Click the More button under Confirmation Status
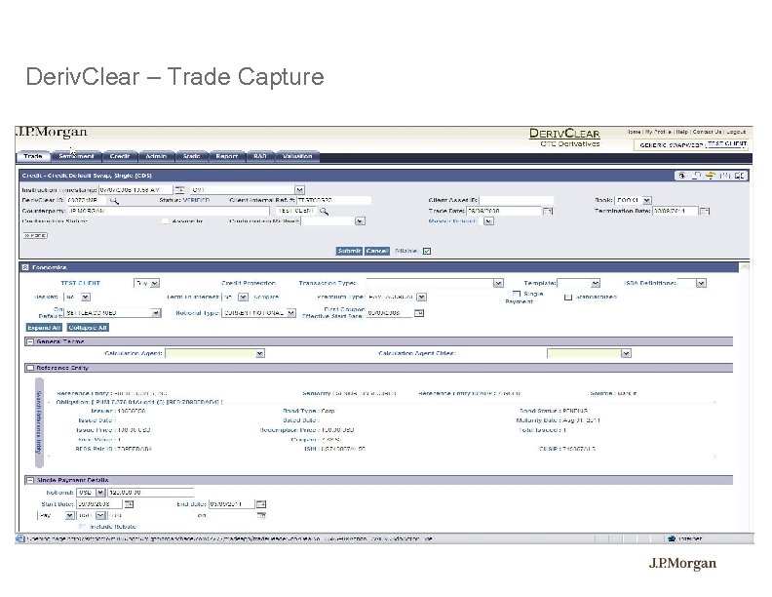 (x=35, y=235)
